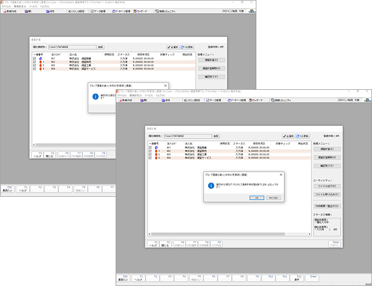The width and height of the screenshot is (372, 286).
Task: Click 新規作成 icon in back window toolbar
Action: [5, 11]
